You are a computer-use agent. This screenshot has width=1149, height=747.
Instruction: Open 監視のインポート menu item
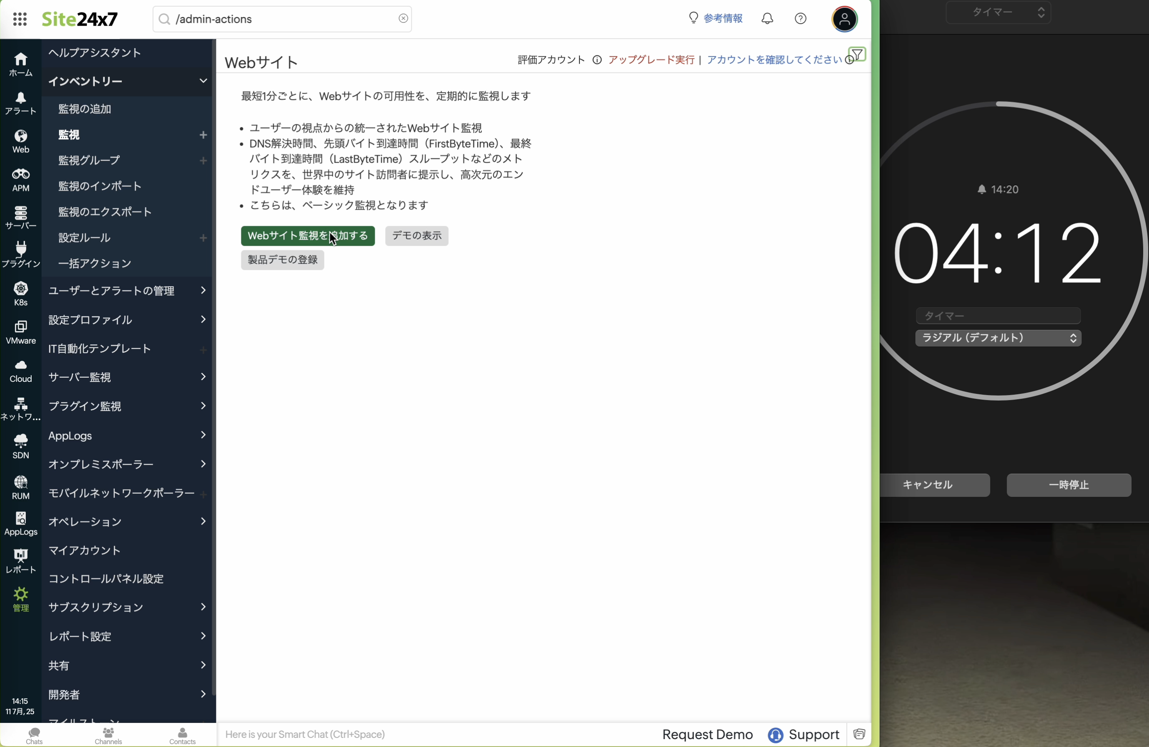pyautogui.click(x=100, y=186)
